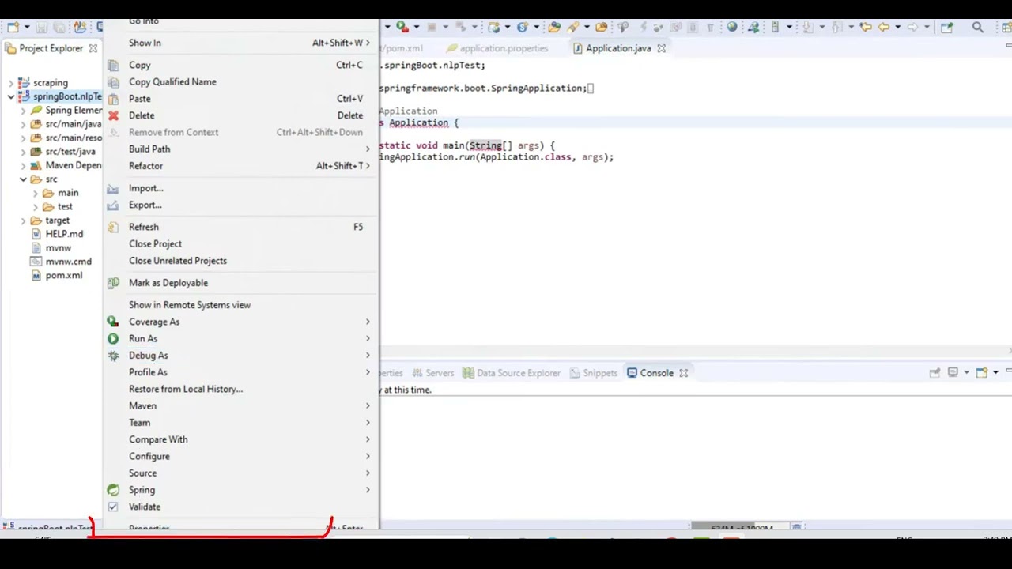Screen dimensions: 1012x569
Task: Open the Maven submenu
Action: [241, 405]
